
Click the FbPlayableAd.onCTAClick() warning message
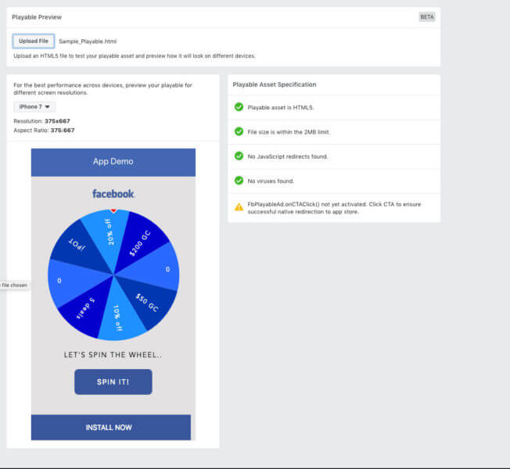point(334,208)
